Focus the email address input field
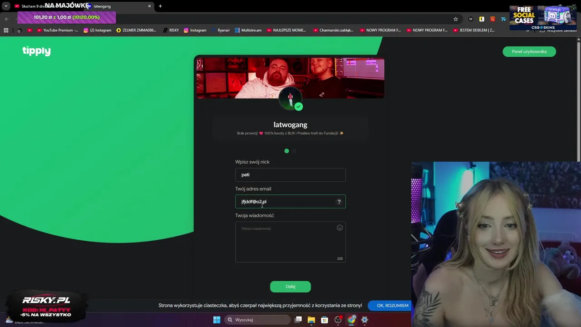The image size is (581, 327). click(x=290, y=202)
